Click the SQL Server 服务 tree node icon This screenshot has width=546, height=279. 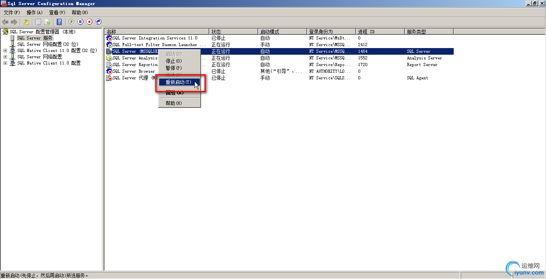[x=13, y=38]
